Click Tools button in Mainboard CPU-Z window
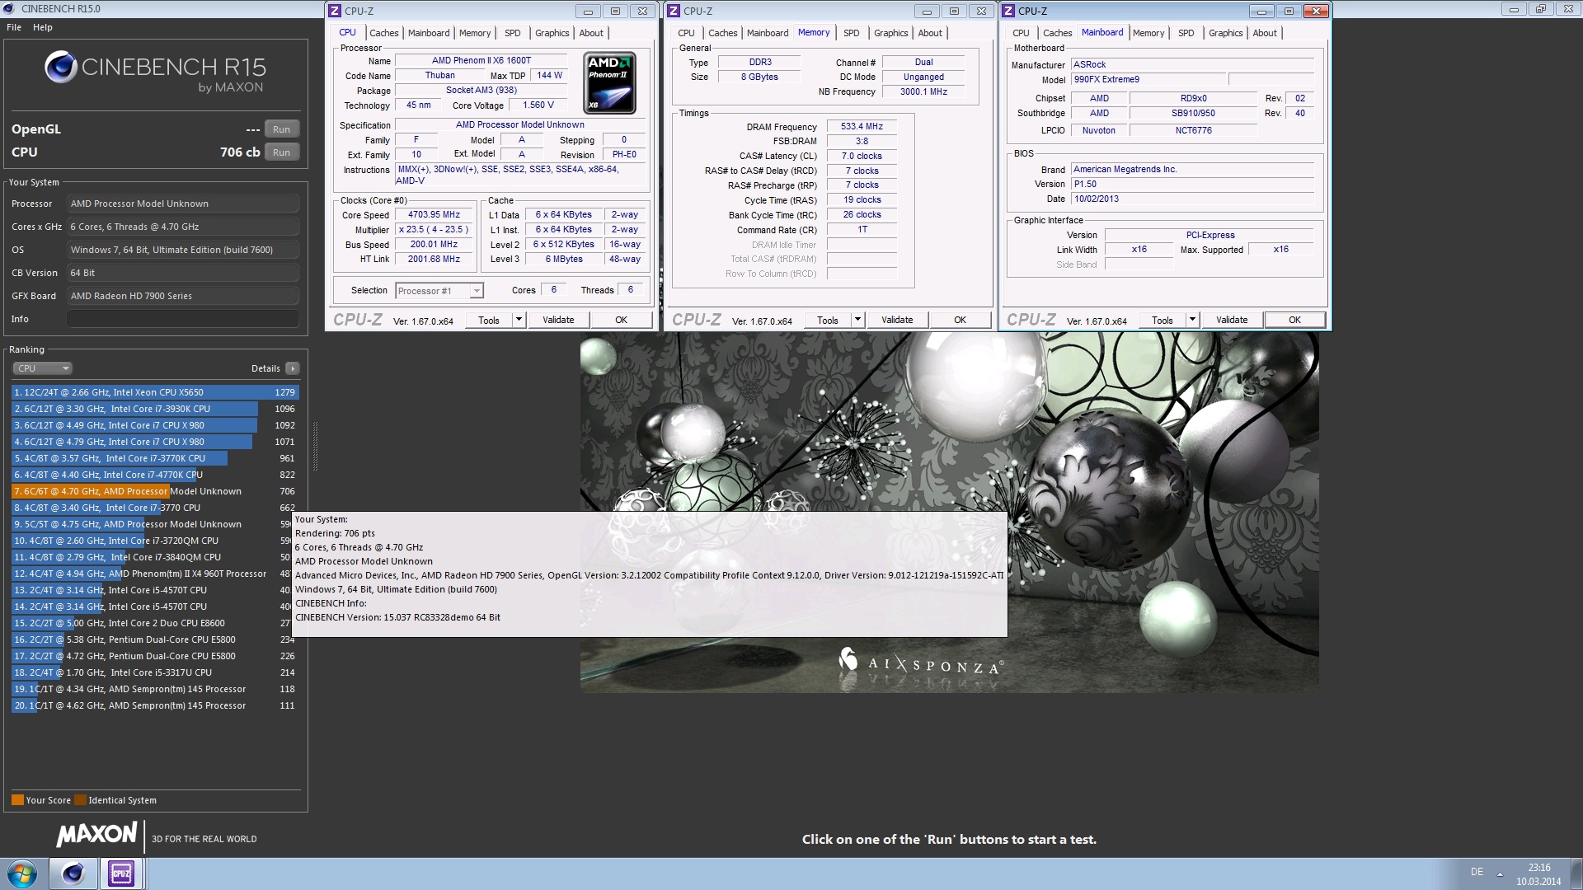 (x=1163, y=320)
